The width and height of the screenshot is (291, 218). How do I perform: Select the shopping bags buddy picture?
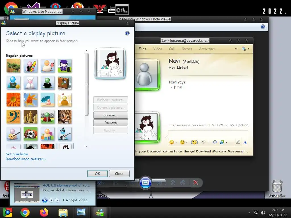pyautogui.click(x=47, y=134)
